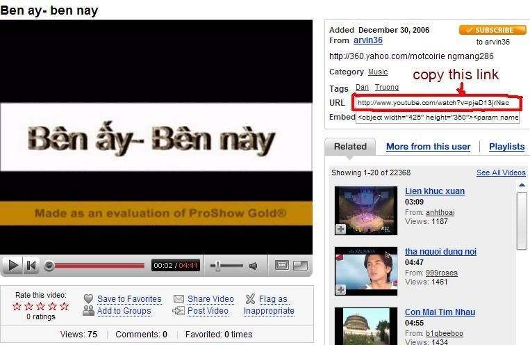Open the arvin36 user profile link
530x345 pixels.
point(367,40)
